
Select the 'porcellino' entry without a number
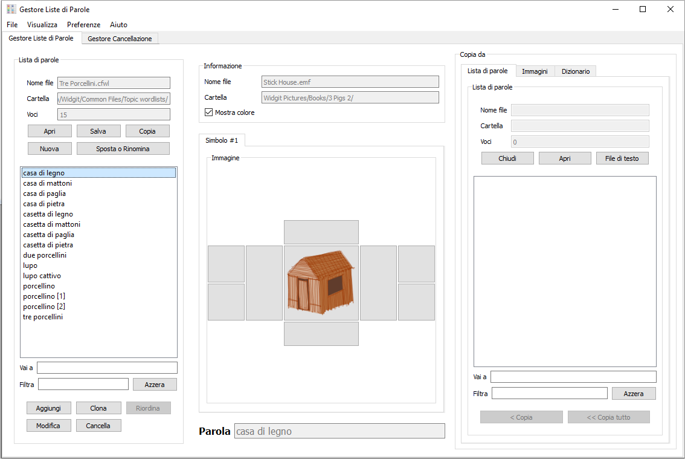click(x=98, y=286)
